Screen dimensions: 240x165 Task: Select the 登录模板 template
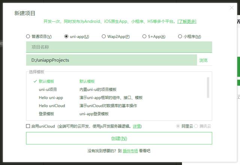pos(46,114)
